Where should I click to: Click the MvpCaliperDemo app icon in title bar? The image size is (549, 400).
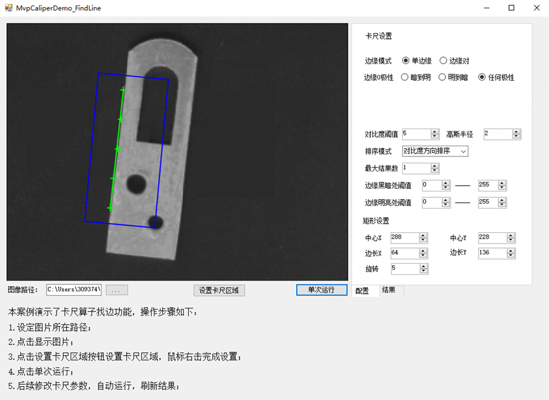tap(8, 8)
